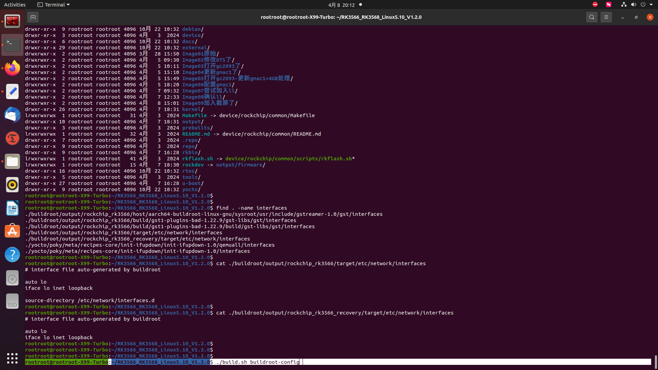
Task: Click the network status icon
Action: [x=624, y=5]
